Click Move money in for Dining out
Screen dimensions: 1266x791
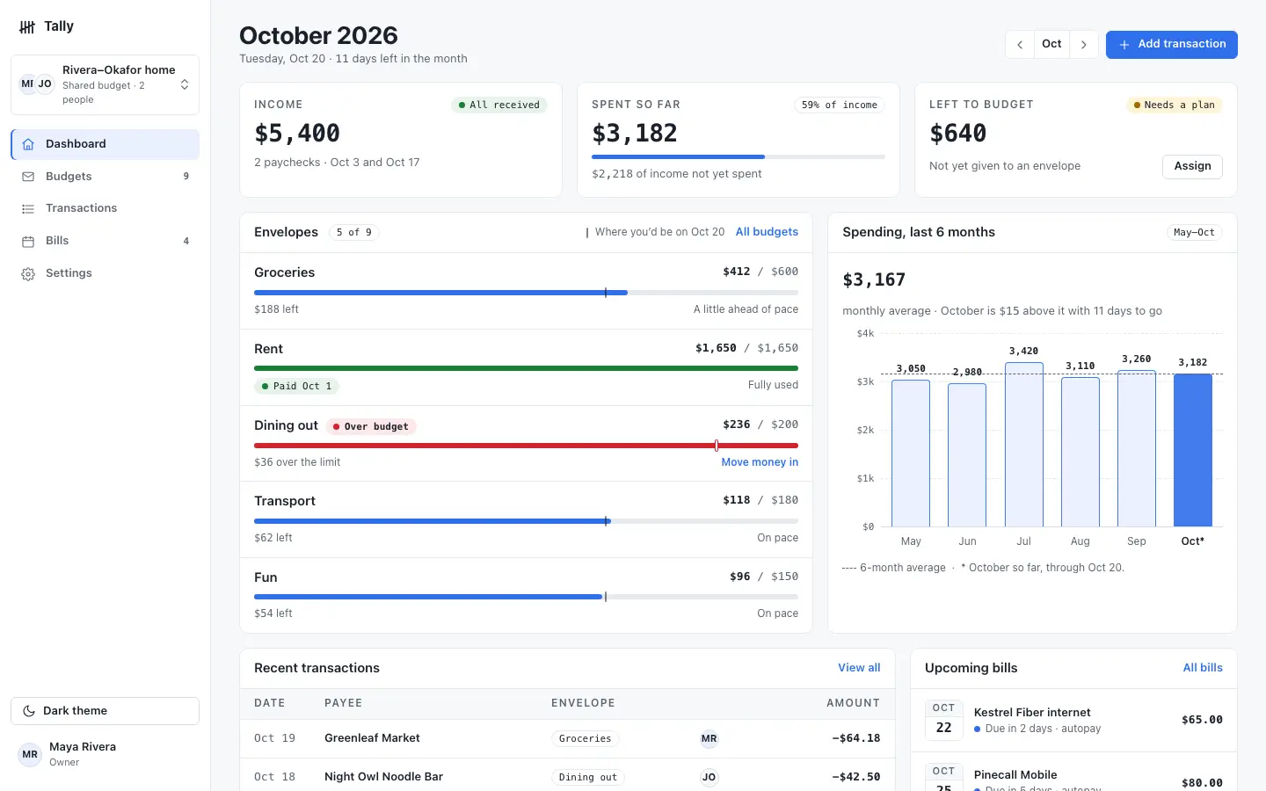tap(760, 462)
